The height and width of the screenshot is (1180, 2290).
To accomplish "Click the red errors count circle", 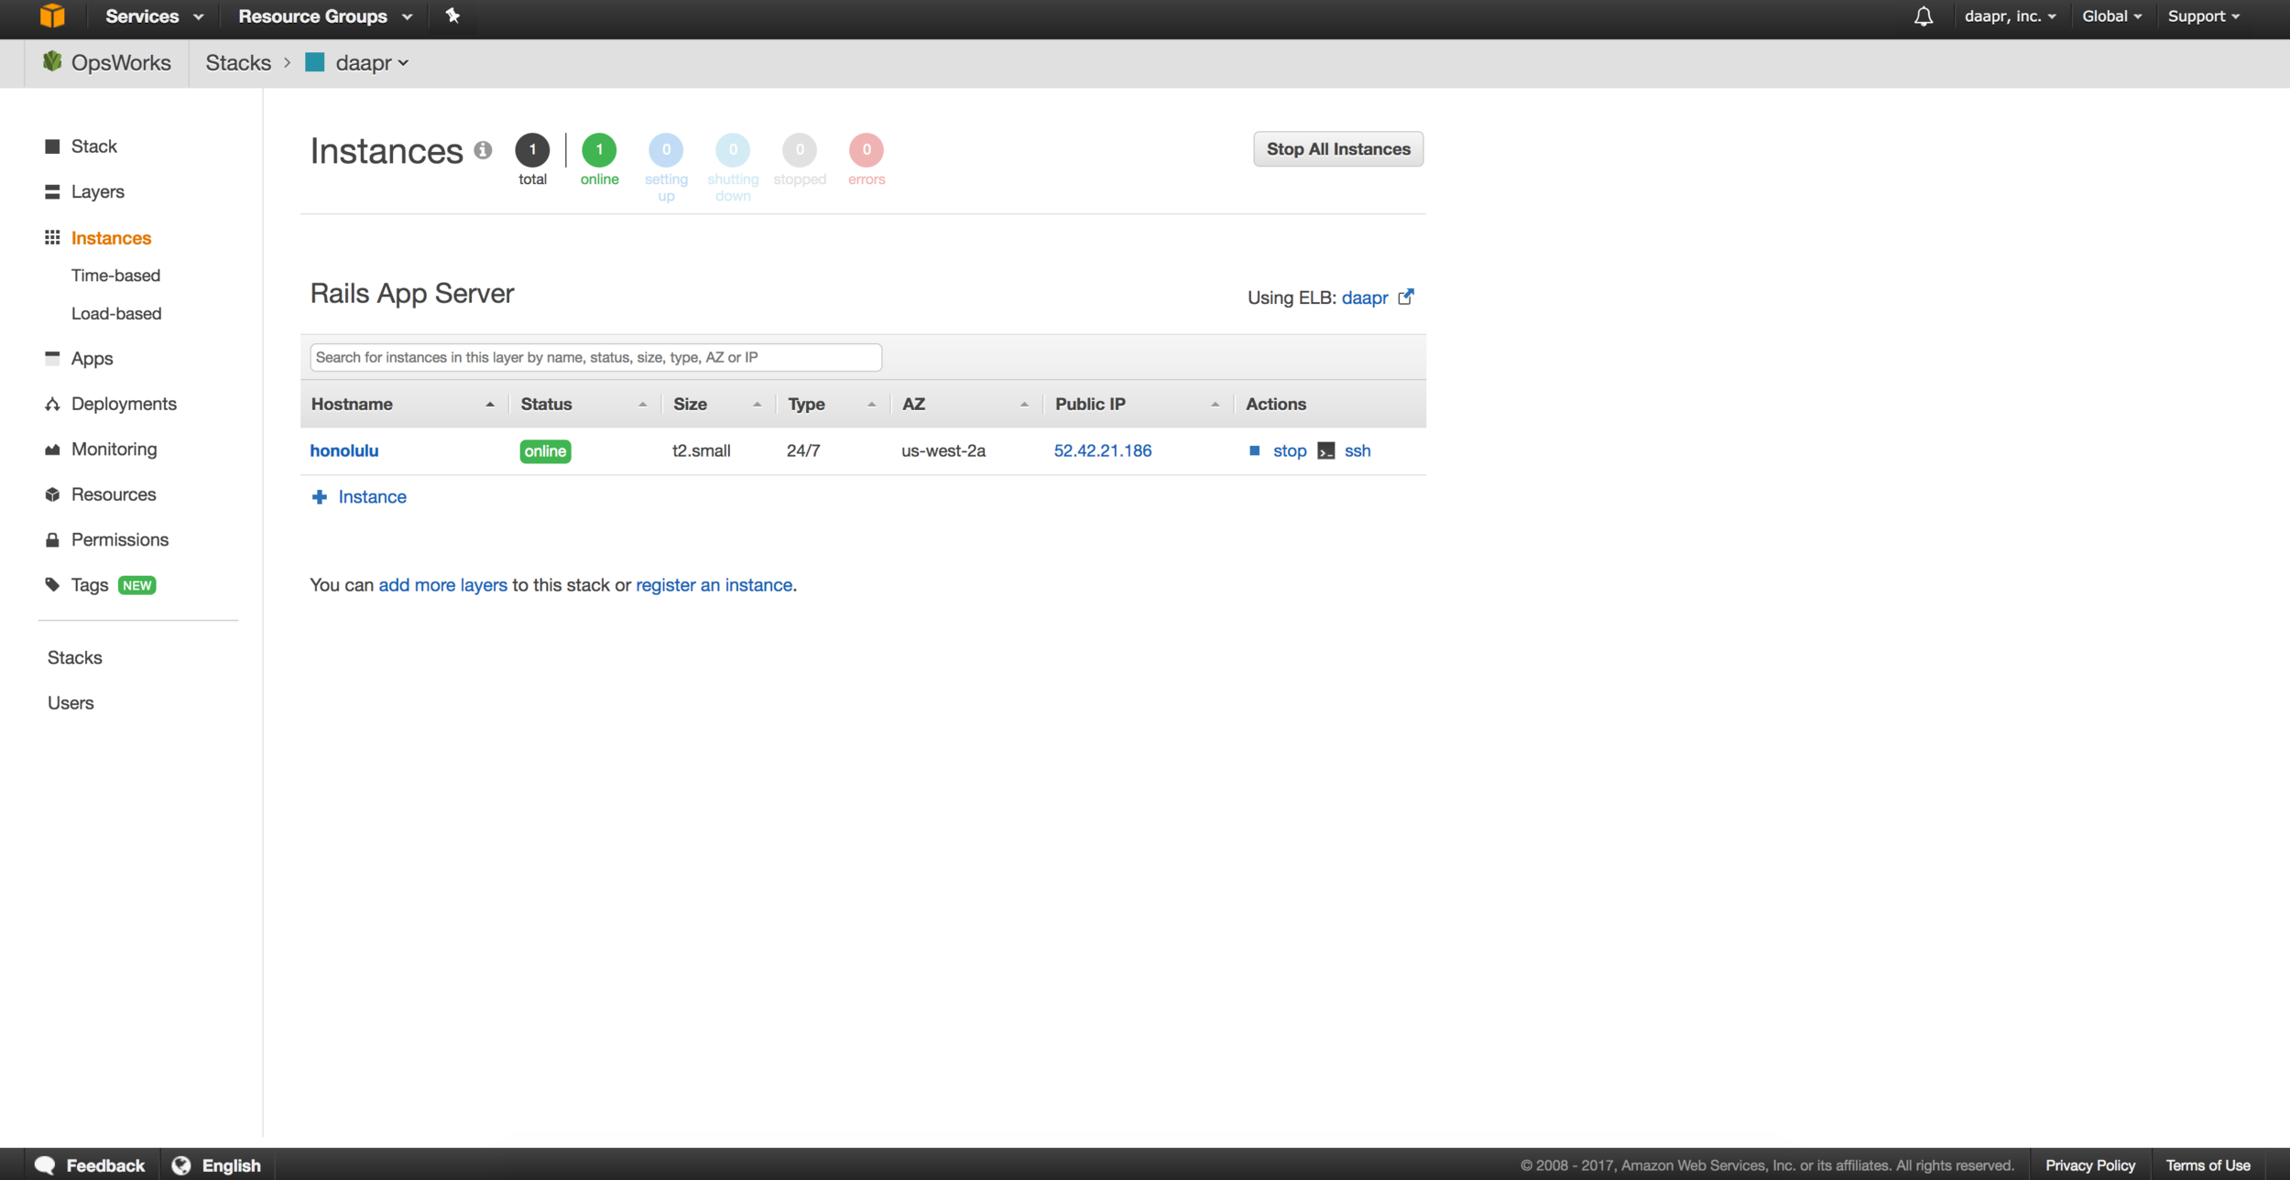I will (866, 150).
